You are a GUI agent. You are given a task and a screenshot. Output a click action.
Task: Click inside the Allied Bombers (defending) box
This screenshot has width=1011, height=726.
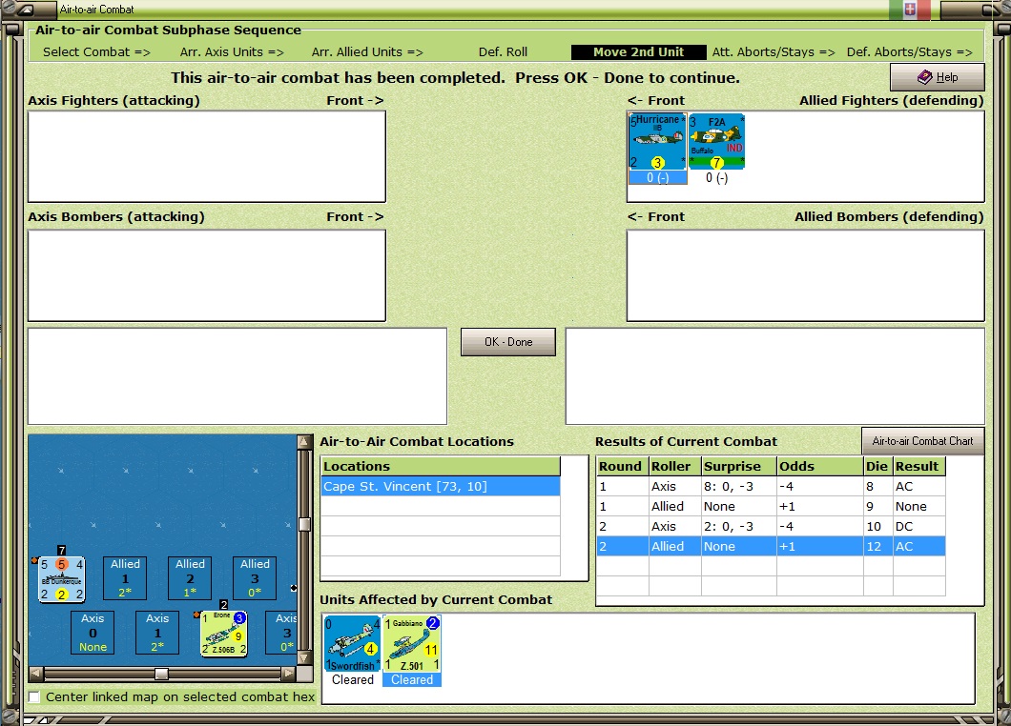pos(805,275)
